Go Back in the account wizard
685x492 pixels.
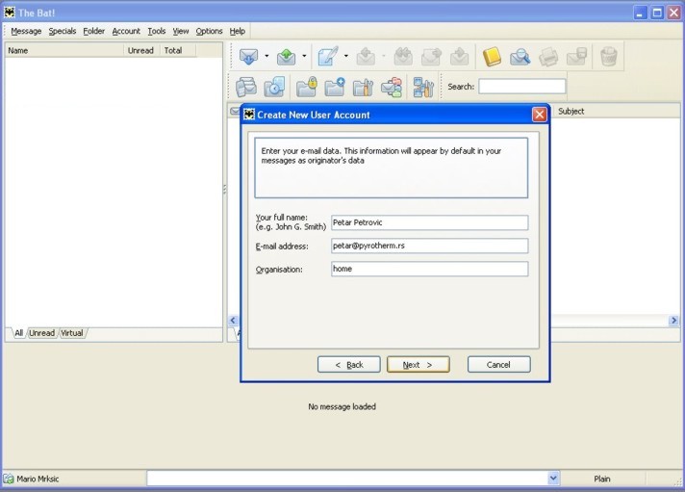pyautogui.click(x=348, y=364)
